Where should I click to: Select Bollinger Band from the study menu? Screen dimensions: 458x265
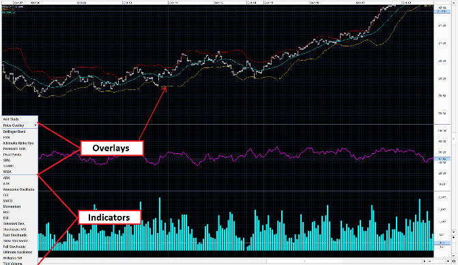click(x=14, y=131)
